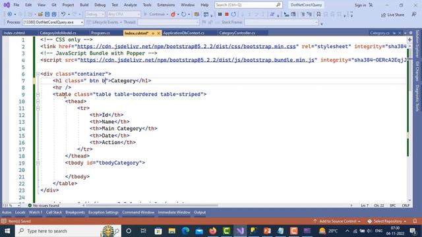This screenshot has width=422, height=237.
Task: Click the notifications bell icon in status bar
Action: pyautogui.click(x=415, y=221)
